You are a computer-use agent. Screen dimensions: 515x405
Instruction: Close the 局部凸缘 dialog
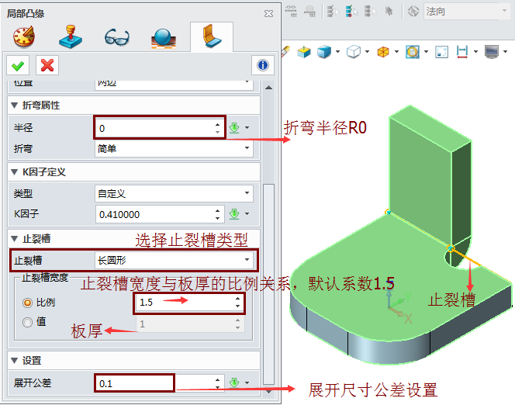268,13
